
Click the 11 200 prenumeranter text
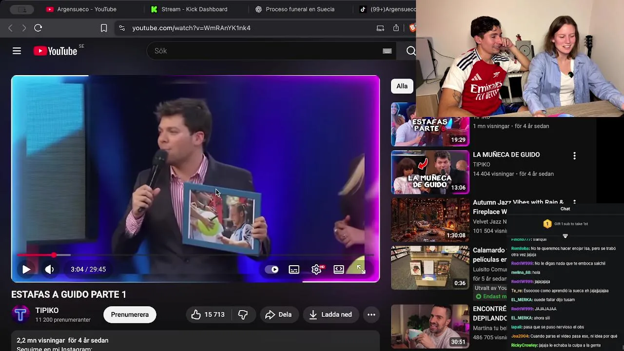pos(63,320)
